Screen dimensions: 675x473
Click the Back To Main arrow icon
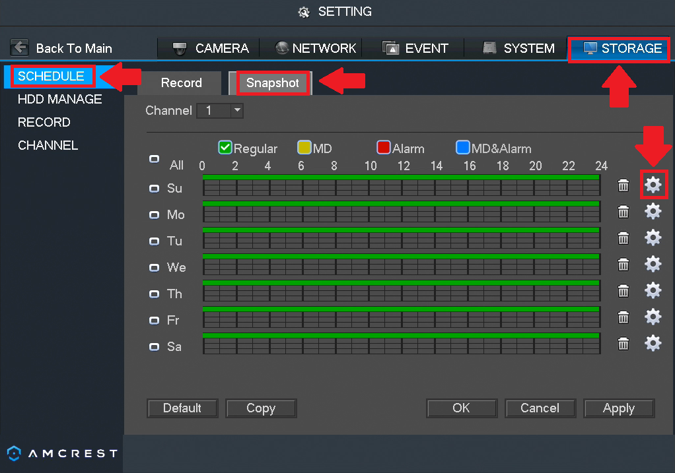(19, 47)
